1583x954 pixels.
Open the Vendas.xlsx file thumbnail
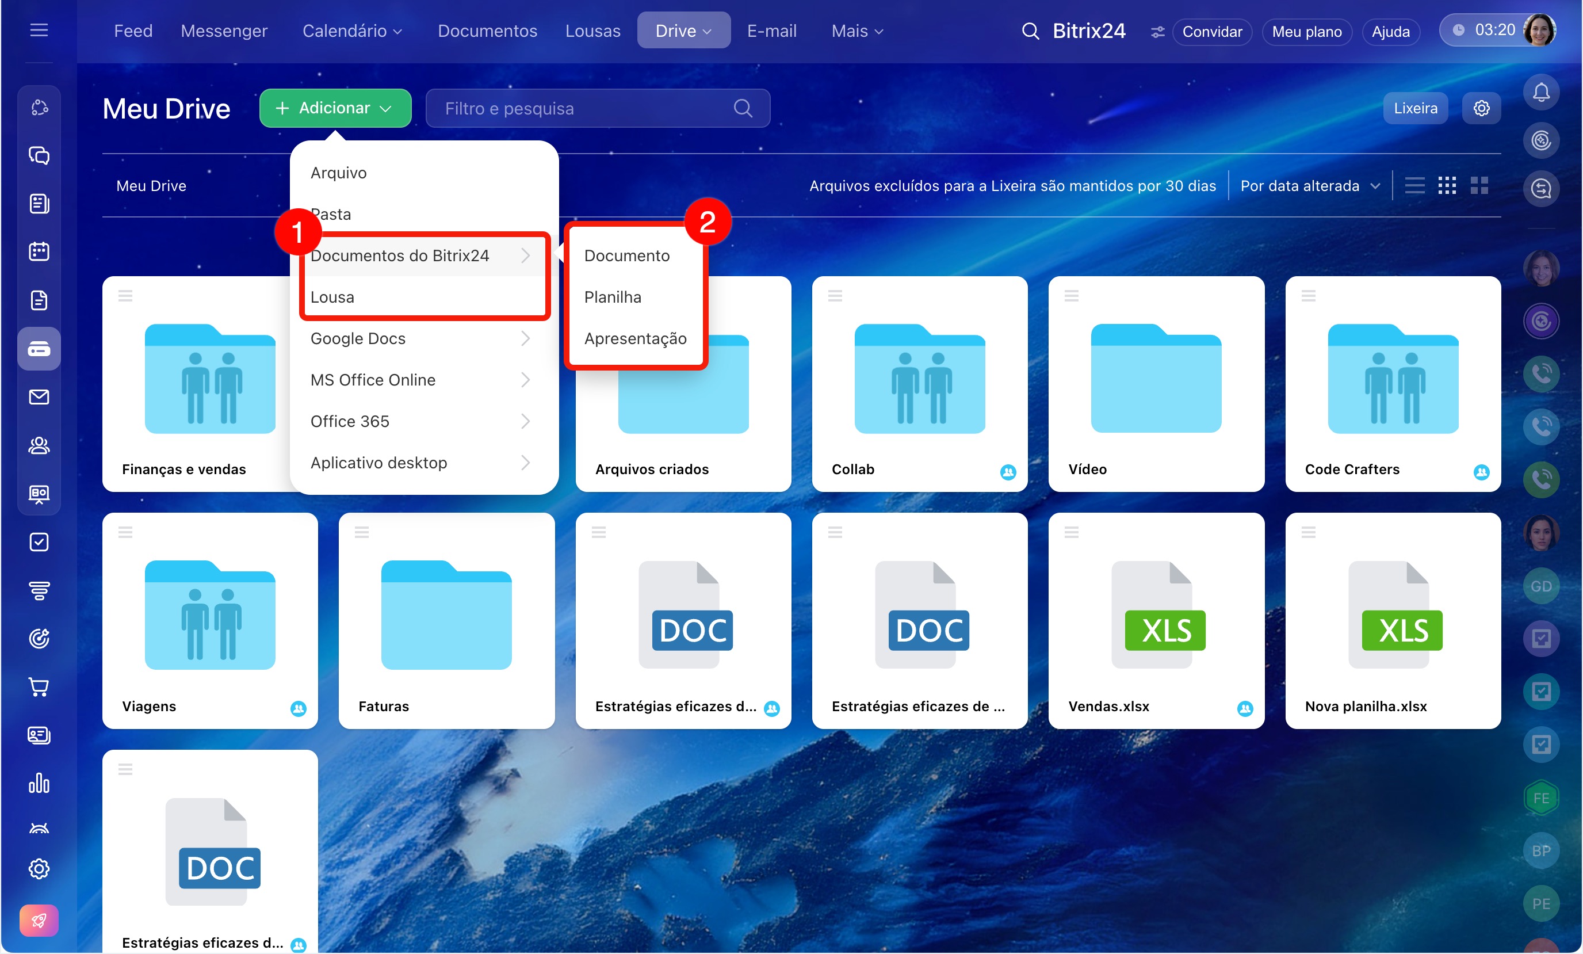coord(1155,617)
